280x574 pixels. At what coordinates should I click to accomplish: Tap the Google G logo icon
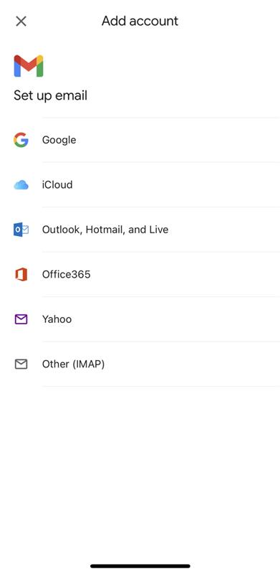coord(21,140)
